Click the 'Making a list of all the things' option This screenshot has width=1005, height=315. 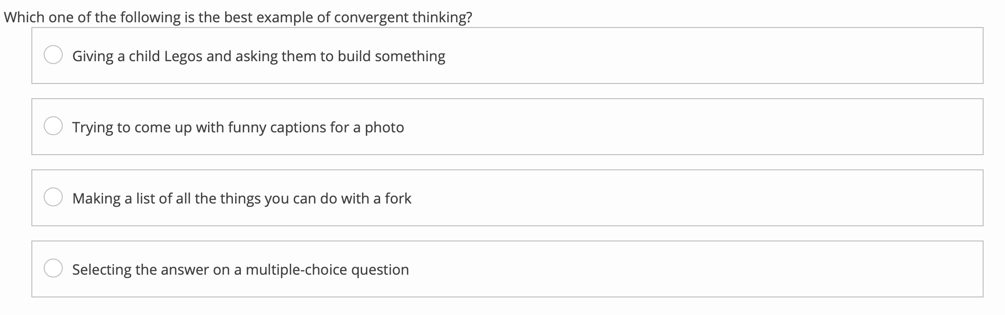[242, 199]
